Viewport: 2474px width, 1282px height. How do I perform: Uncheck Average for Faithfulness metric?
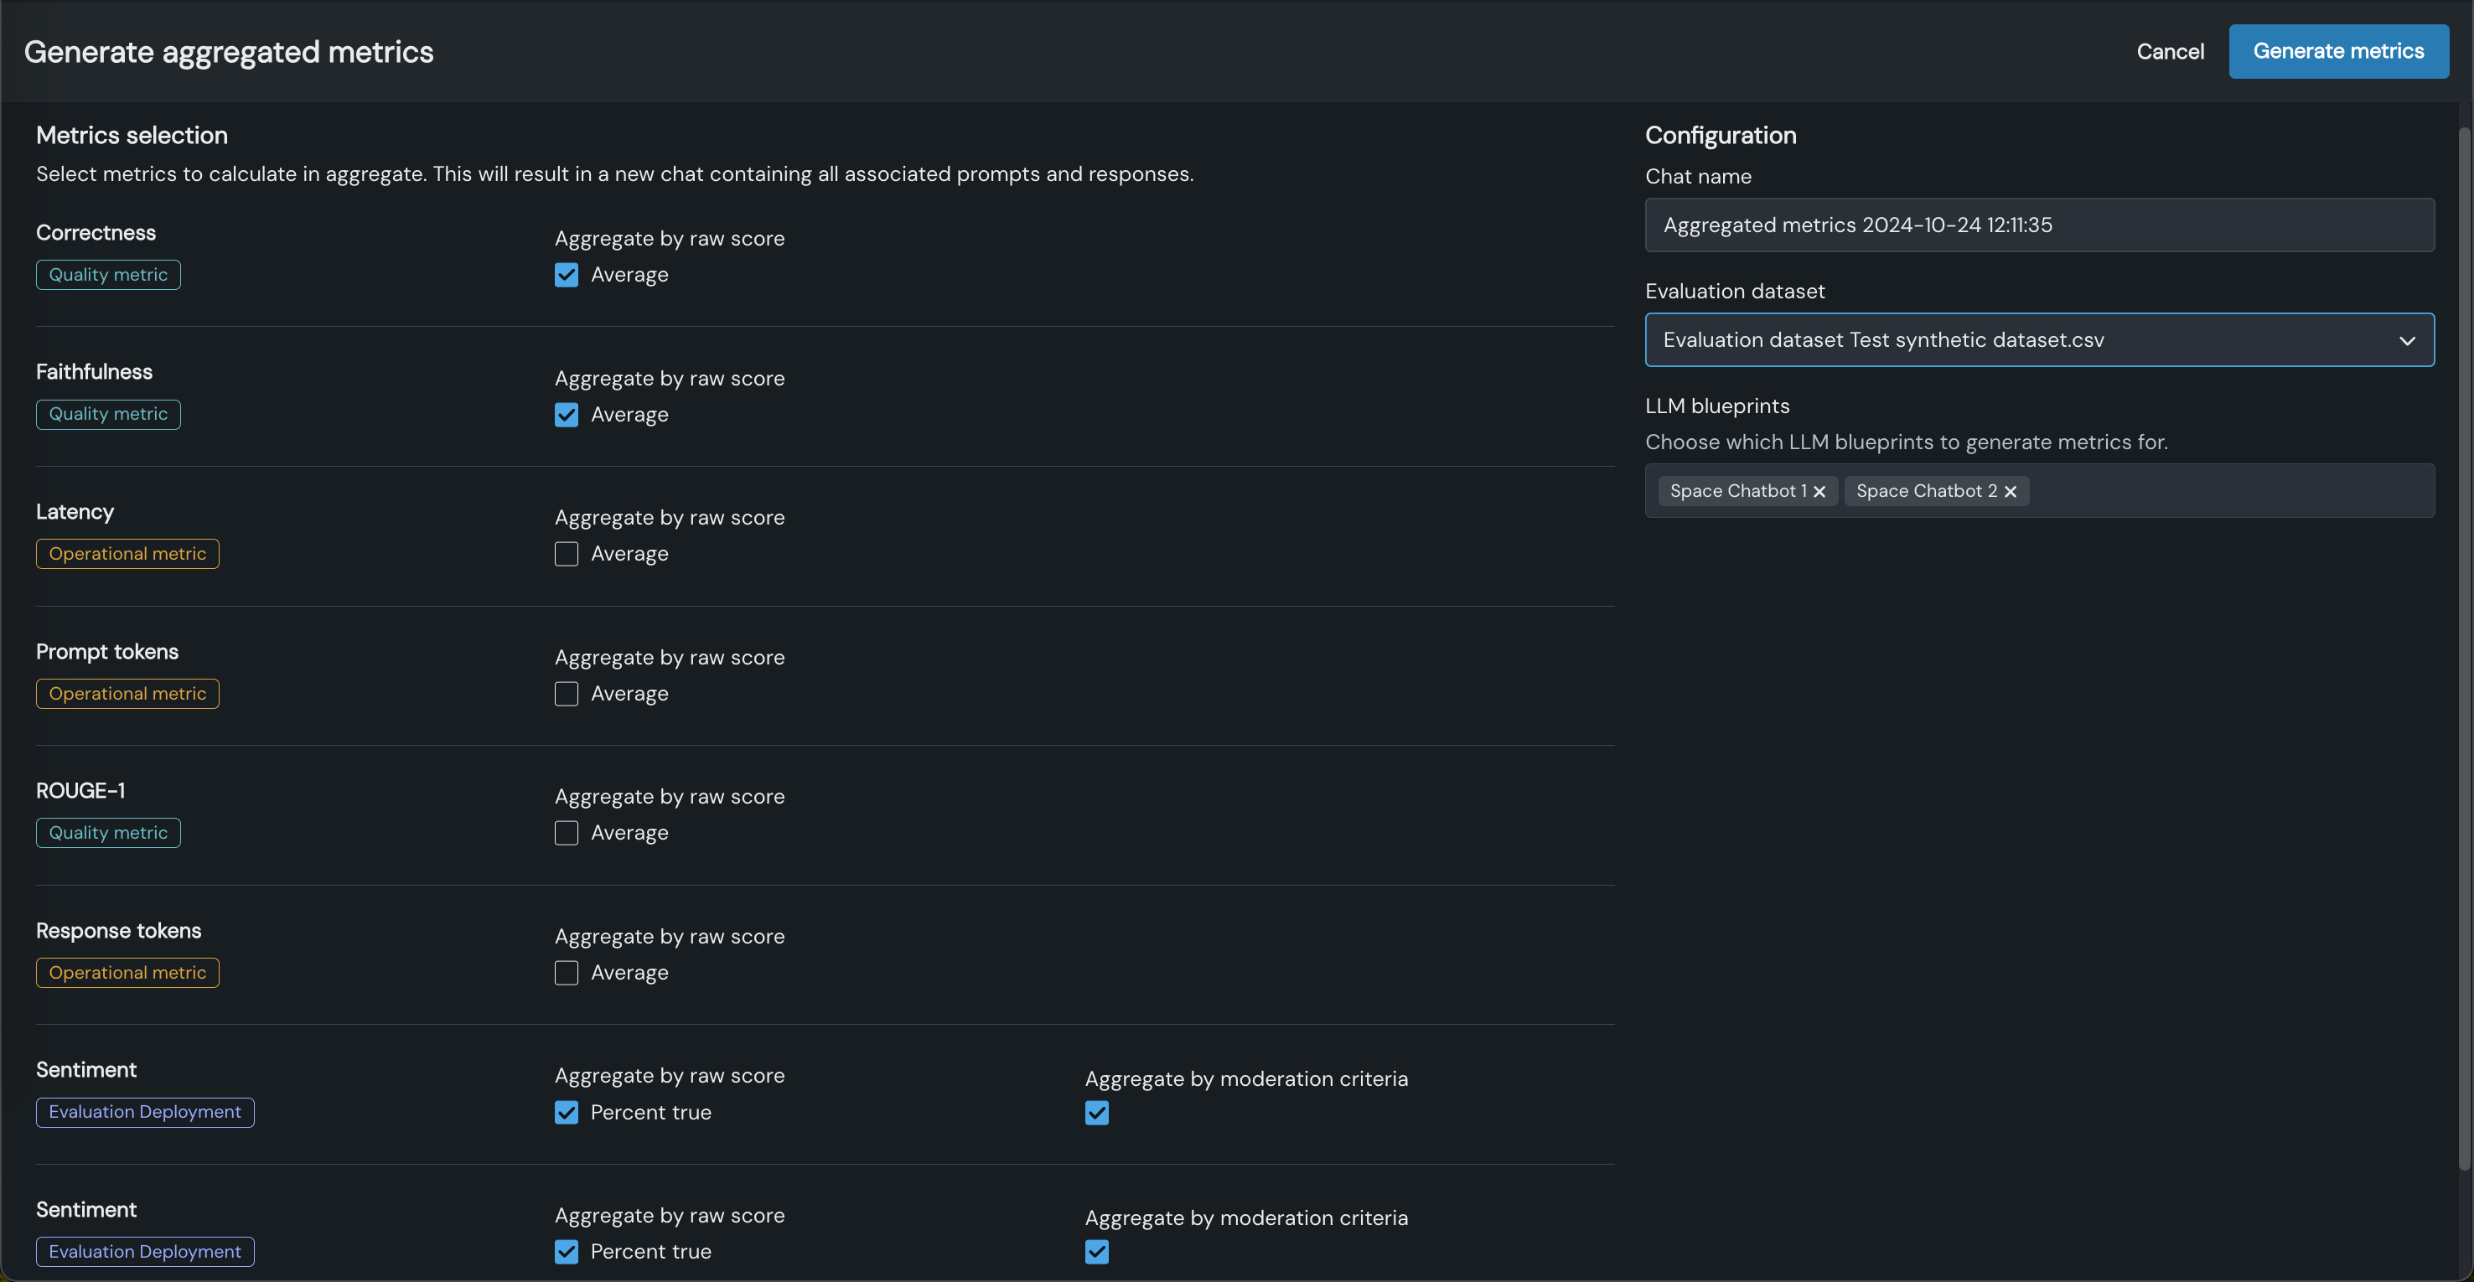pos(567,415)
